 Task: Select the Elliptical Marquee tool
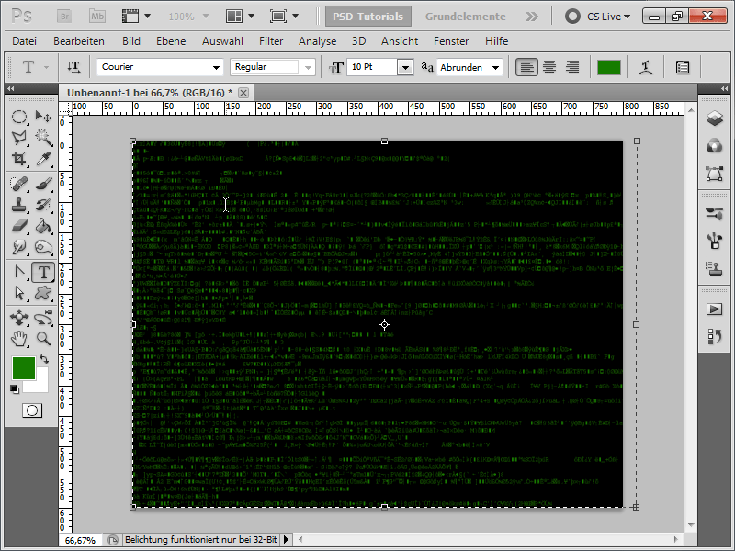[19, 117]
